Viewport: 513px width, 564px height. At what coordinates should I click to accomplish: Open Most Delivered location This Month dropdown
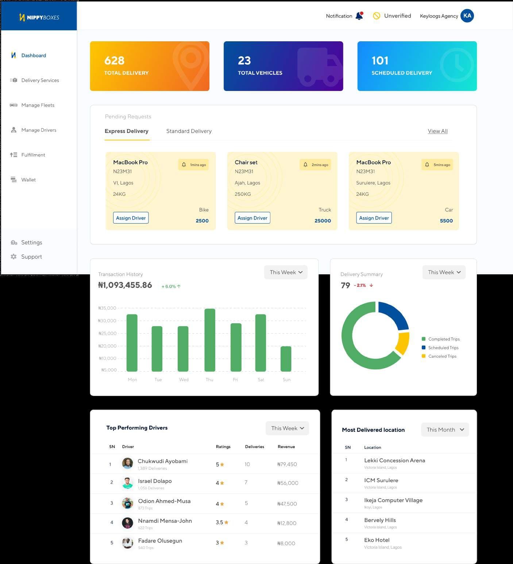point(445,430)
